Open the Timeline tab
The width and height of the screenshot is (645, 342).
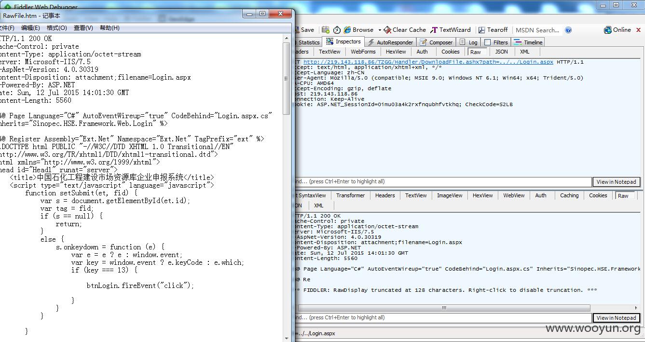pyautogui.click(x=528, y=42)
